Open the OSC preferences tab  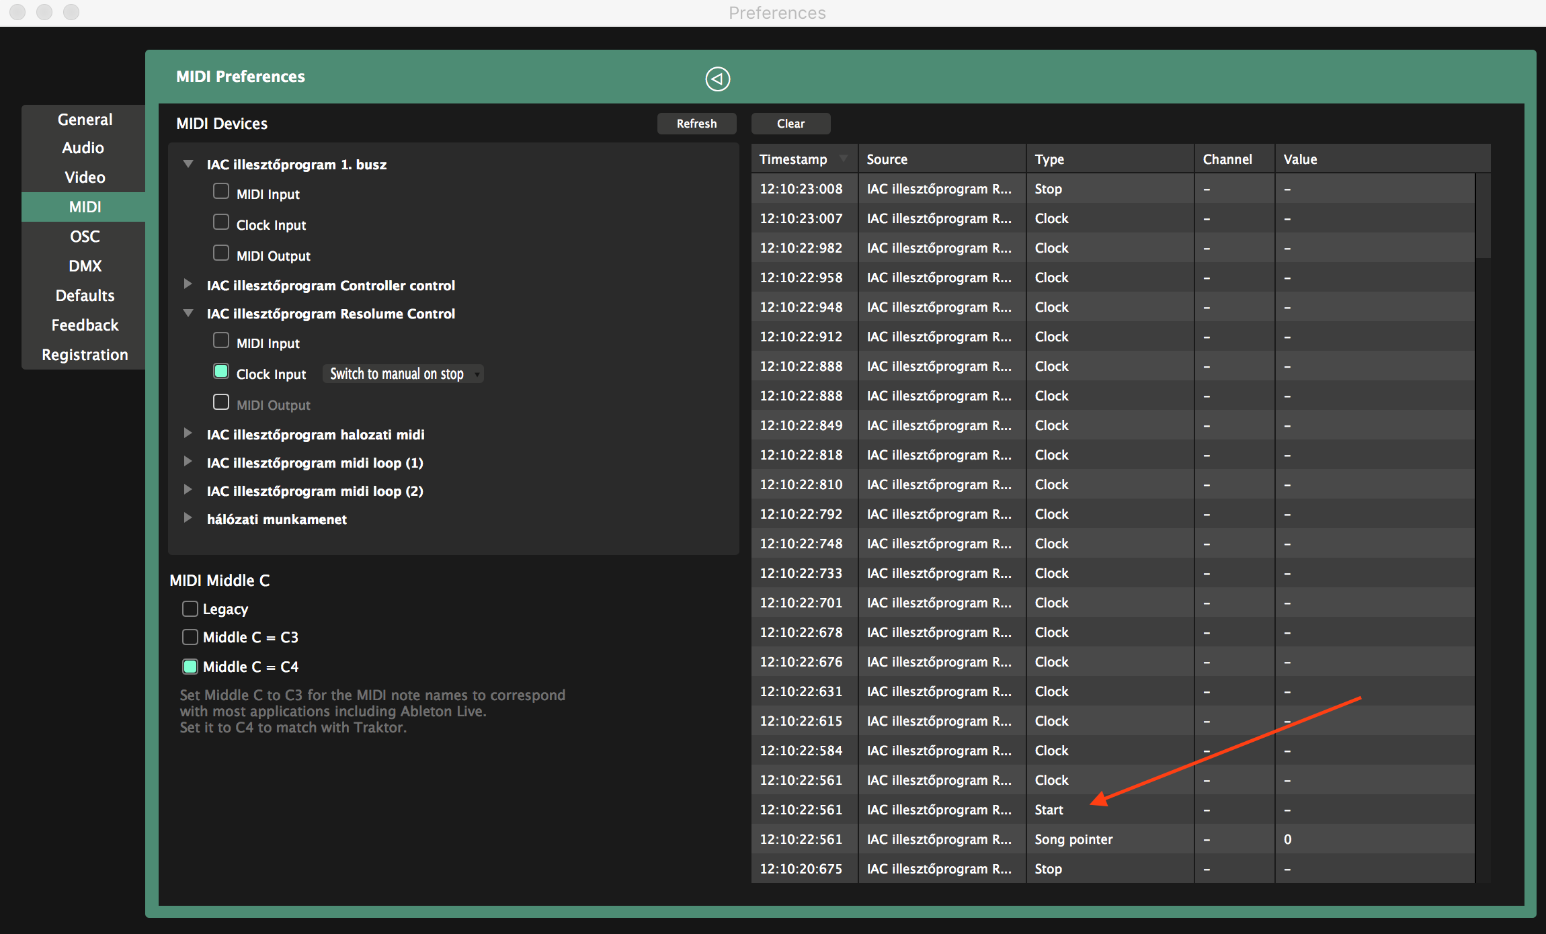point(85,237)
